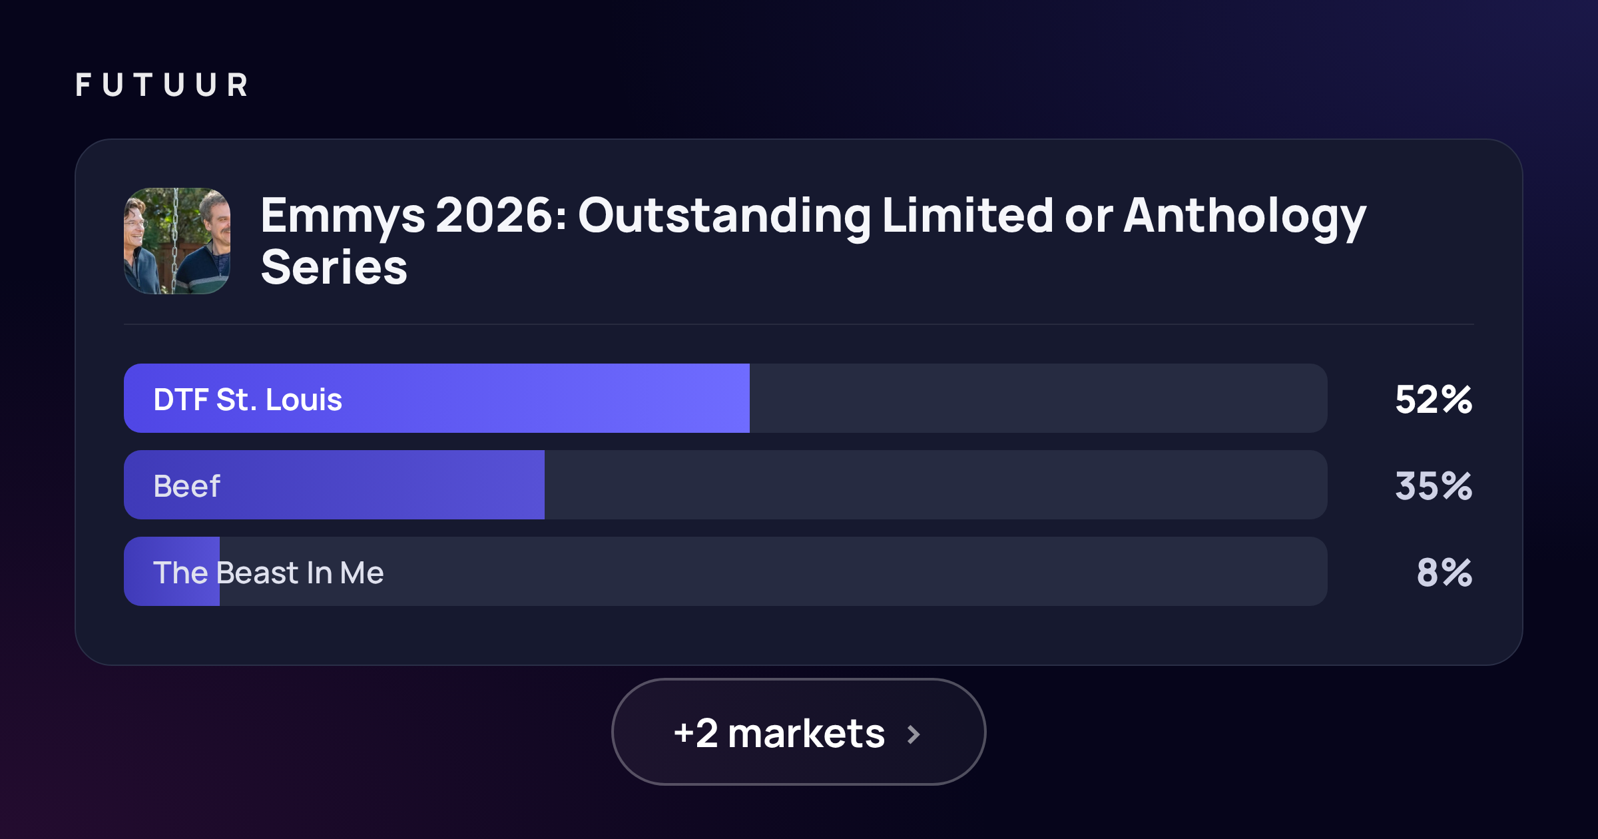The width and height of the screenshot is (1598, 839).
Task: Select the Beef outcome bar
Action: tap(726, 485)
